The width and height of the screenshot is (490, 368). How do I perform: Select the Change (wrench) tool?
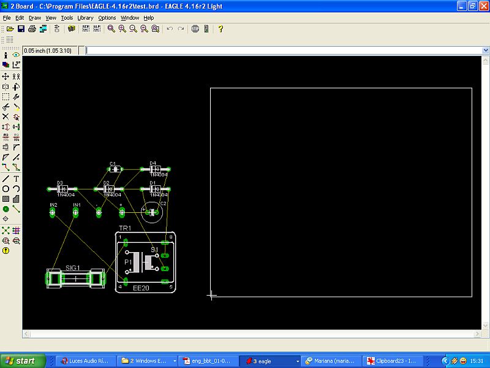(17, 97)
